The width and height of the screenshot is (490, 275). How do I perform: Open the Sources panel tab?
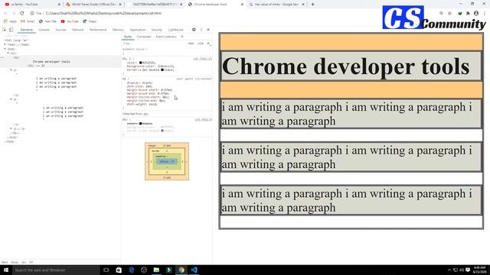coord(60,30)
